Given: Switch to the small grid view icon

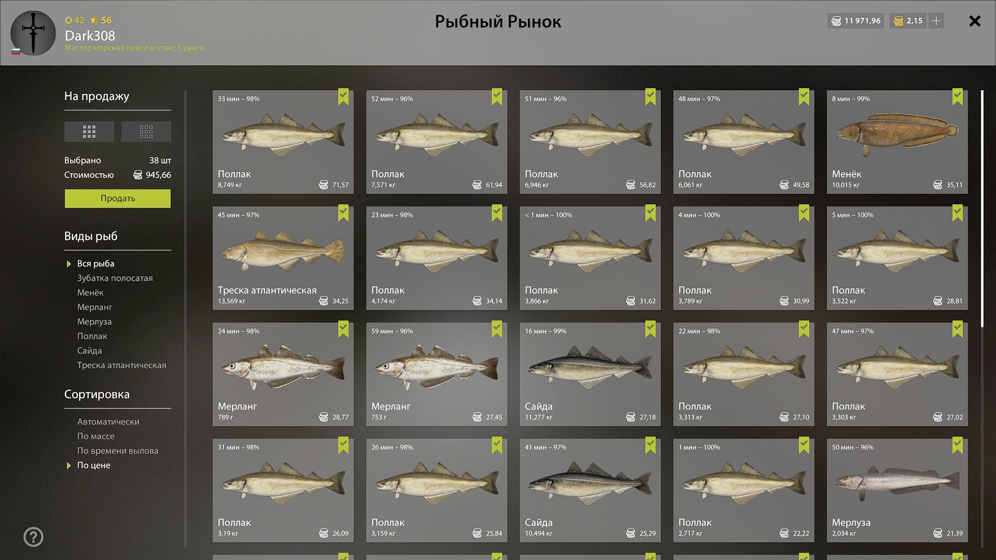Looking at the screenshot, I should pos(146,132).
